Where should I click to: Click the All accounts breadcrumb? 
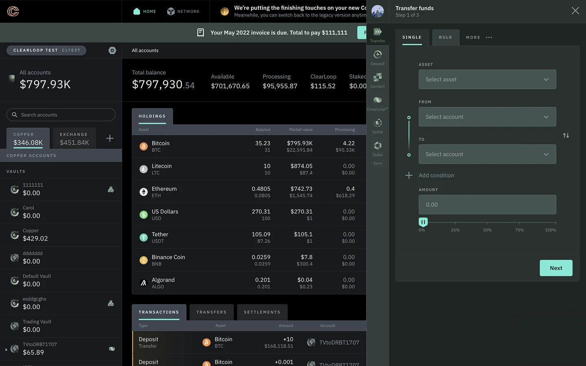tap(145, 50)
